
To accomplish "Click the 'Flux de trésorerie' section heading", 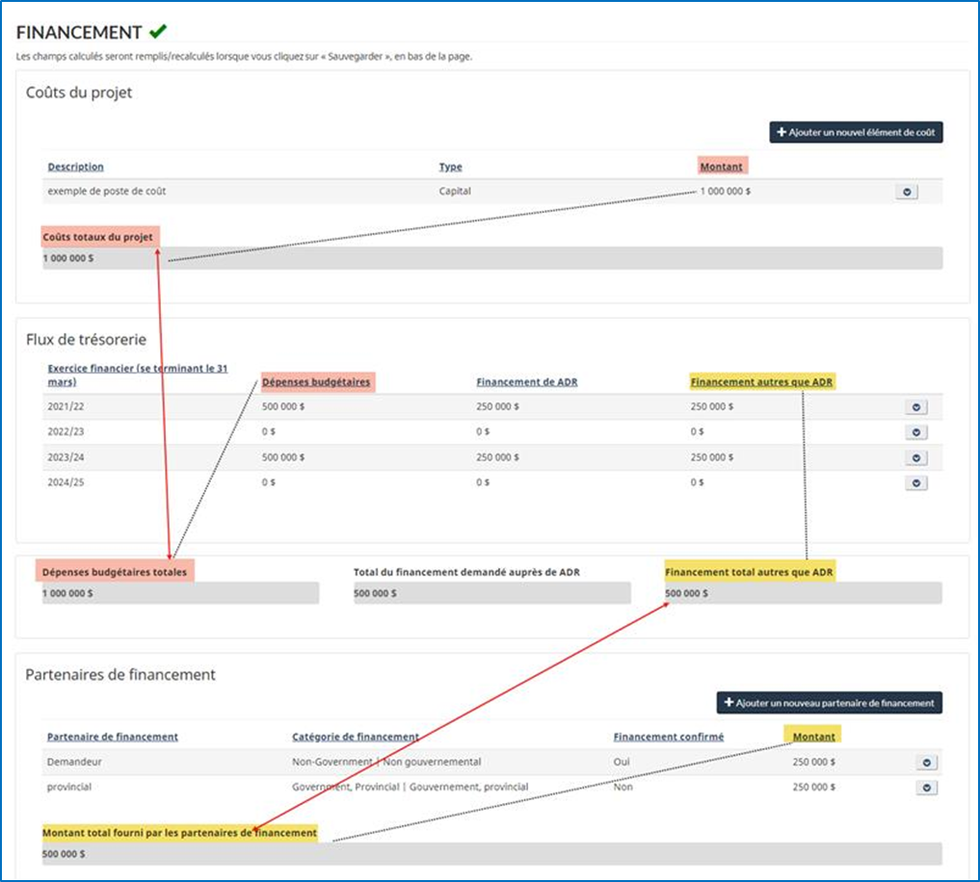I will [x=87, y=340].
